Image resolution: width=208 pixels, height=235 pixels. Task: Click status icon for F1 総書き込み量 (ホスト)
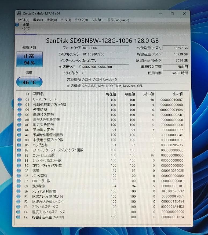tap(19, 196)
